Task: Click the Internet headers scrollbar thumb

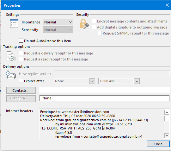Action: [x=167, y=119]
